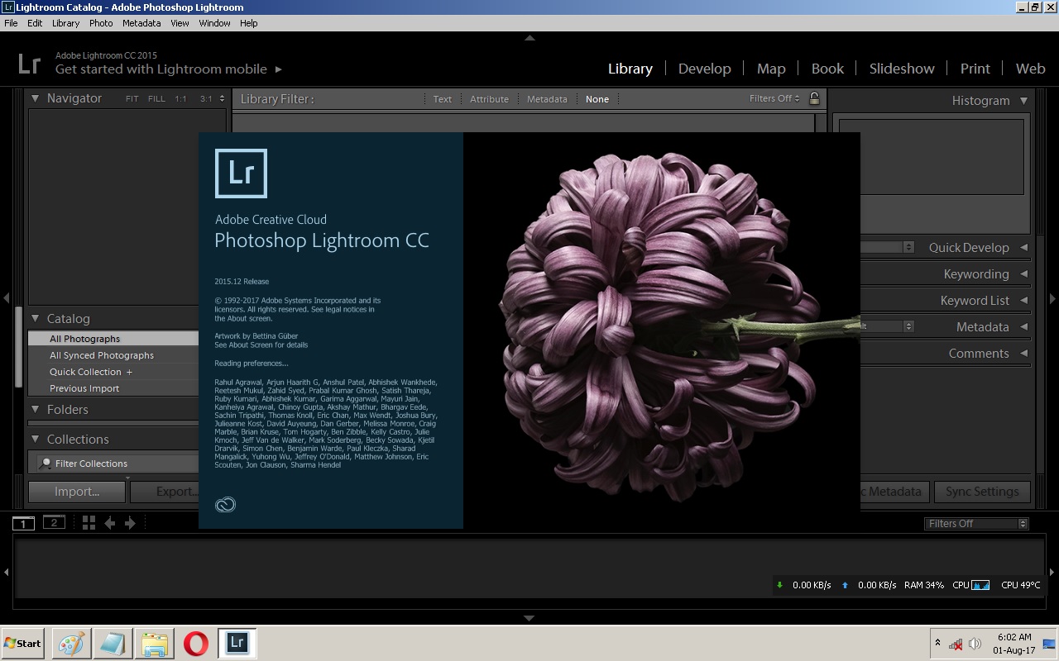Collapse left panel group with side arrow
The height and width of the screenshot is (661, 1059).
coord(7,298)
